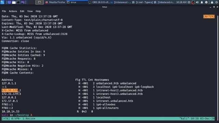
Task: Click the shell prompt 'kali in ~/Desktop'
Action: click(x=15, y=115)
